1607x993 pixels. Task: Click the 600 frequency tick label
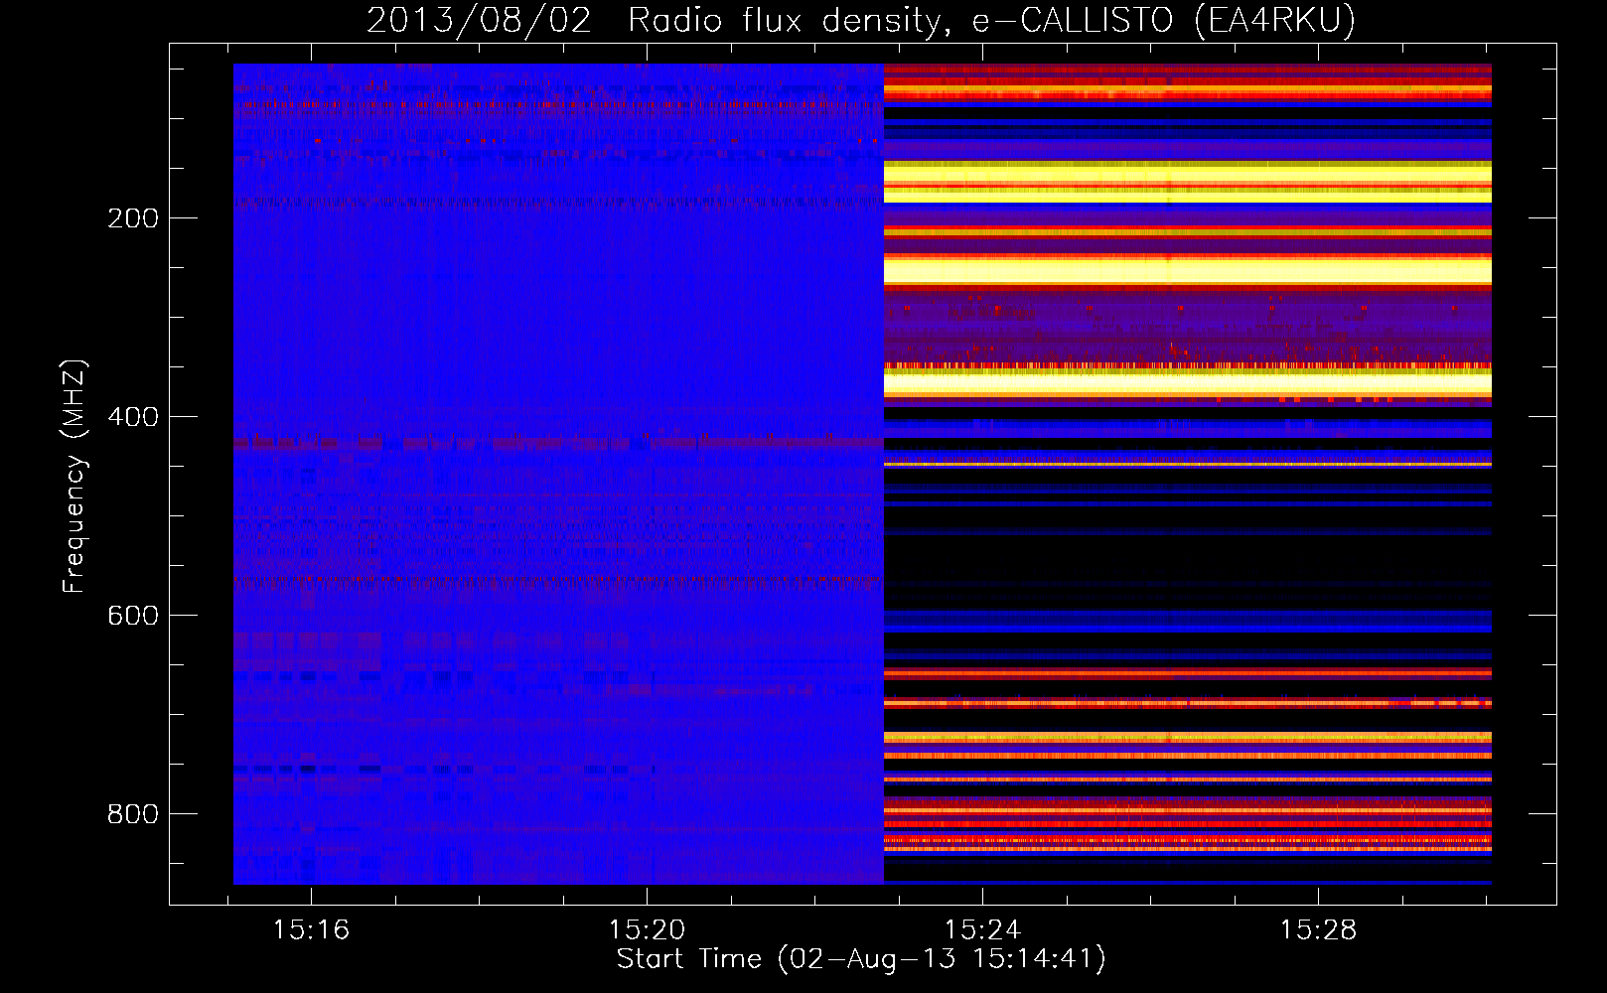[x=133, y=616]
